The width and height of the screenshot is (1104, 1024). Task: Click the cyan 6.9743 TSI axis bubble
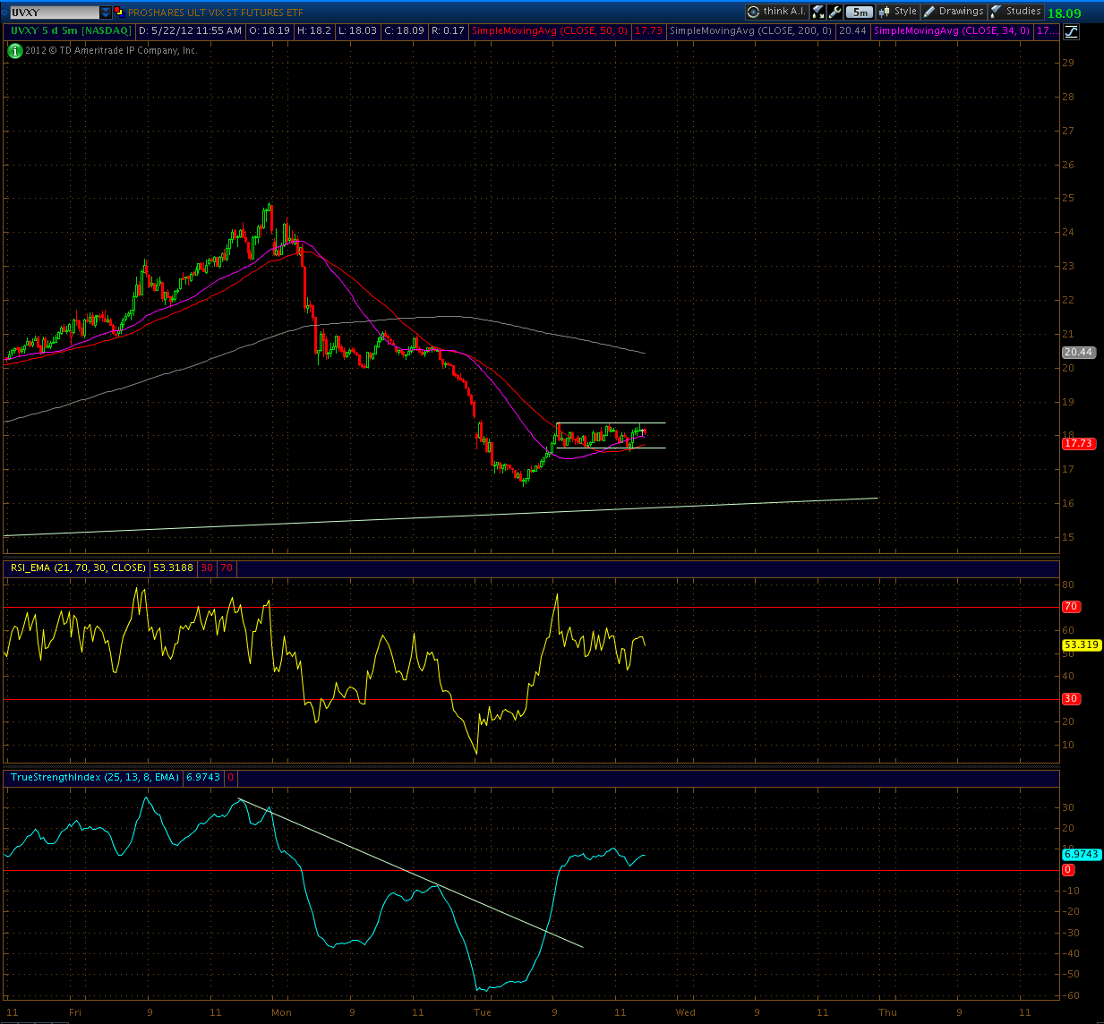(x=1081, y=855)
